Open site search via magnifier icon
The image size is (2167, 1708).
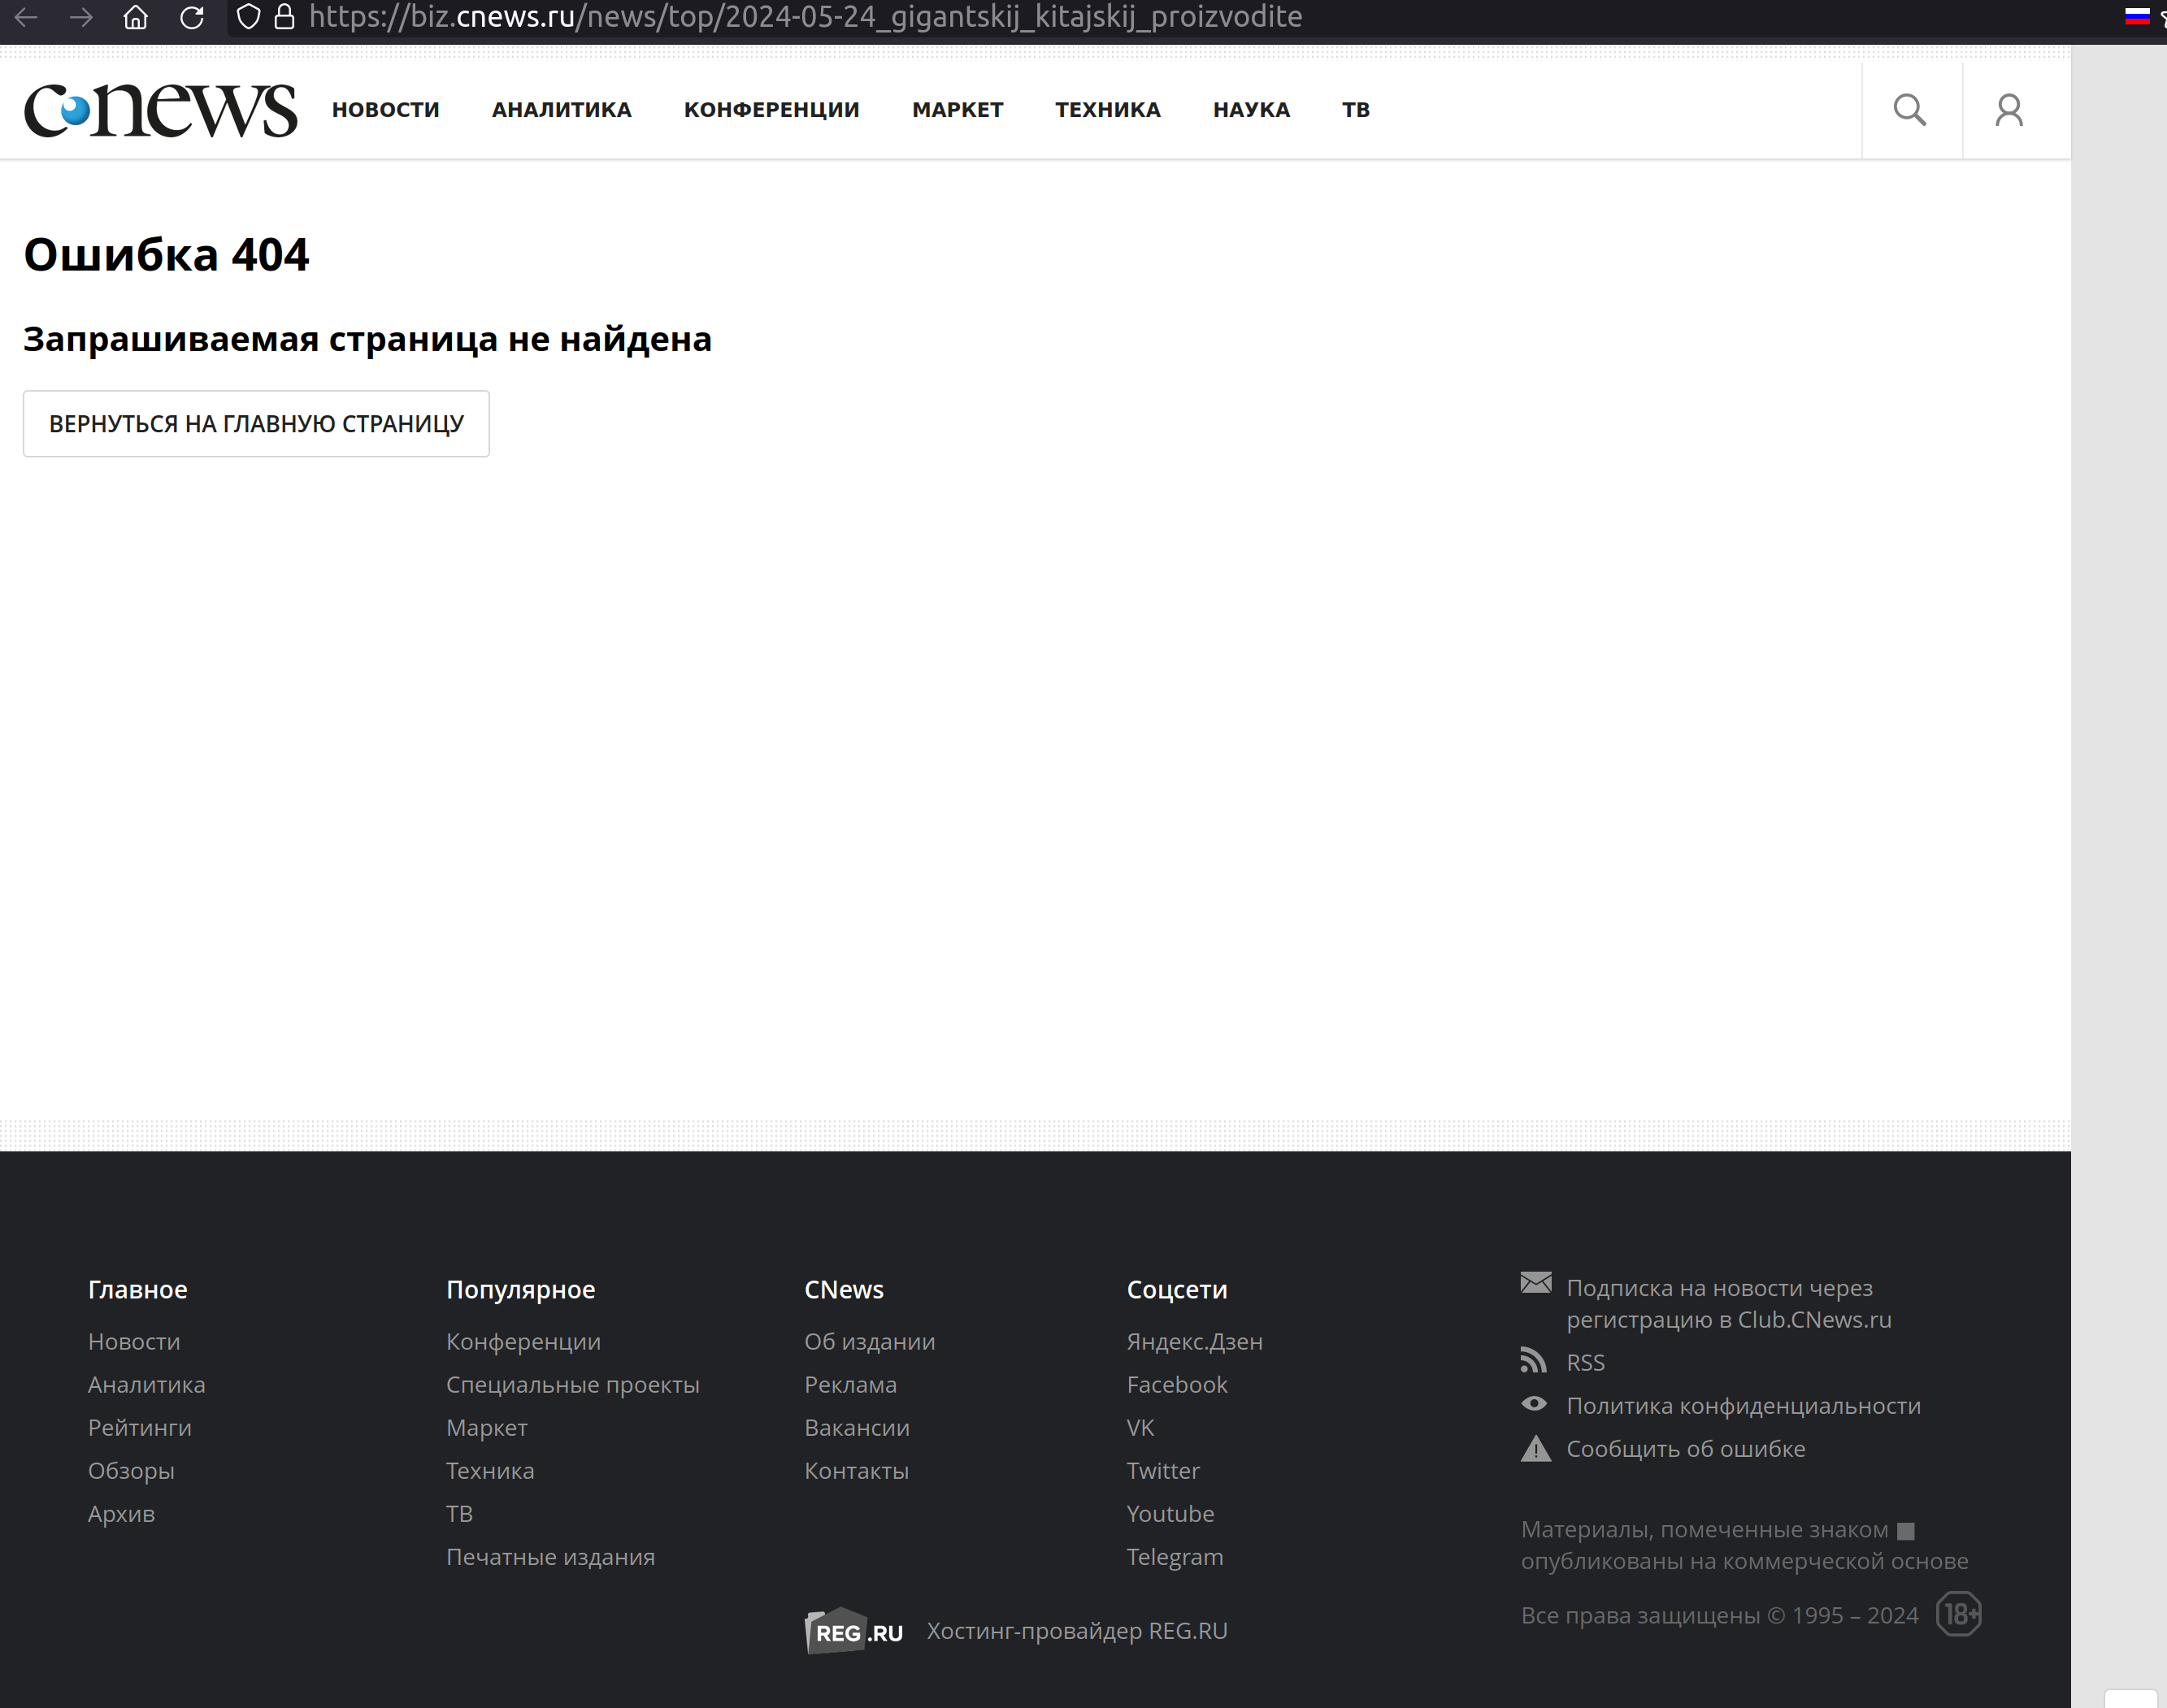pos(1910,110)
